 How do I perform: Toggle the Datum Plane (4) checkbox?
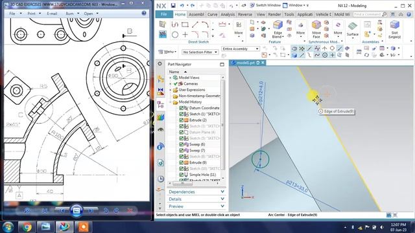[x=182, y=132]
